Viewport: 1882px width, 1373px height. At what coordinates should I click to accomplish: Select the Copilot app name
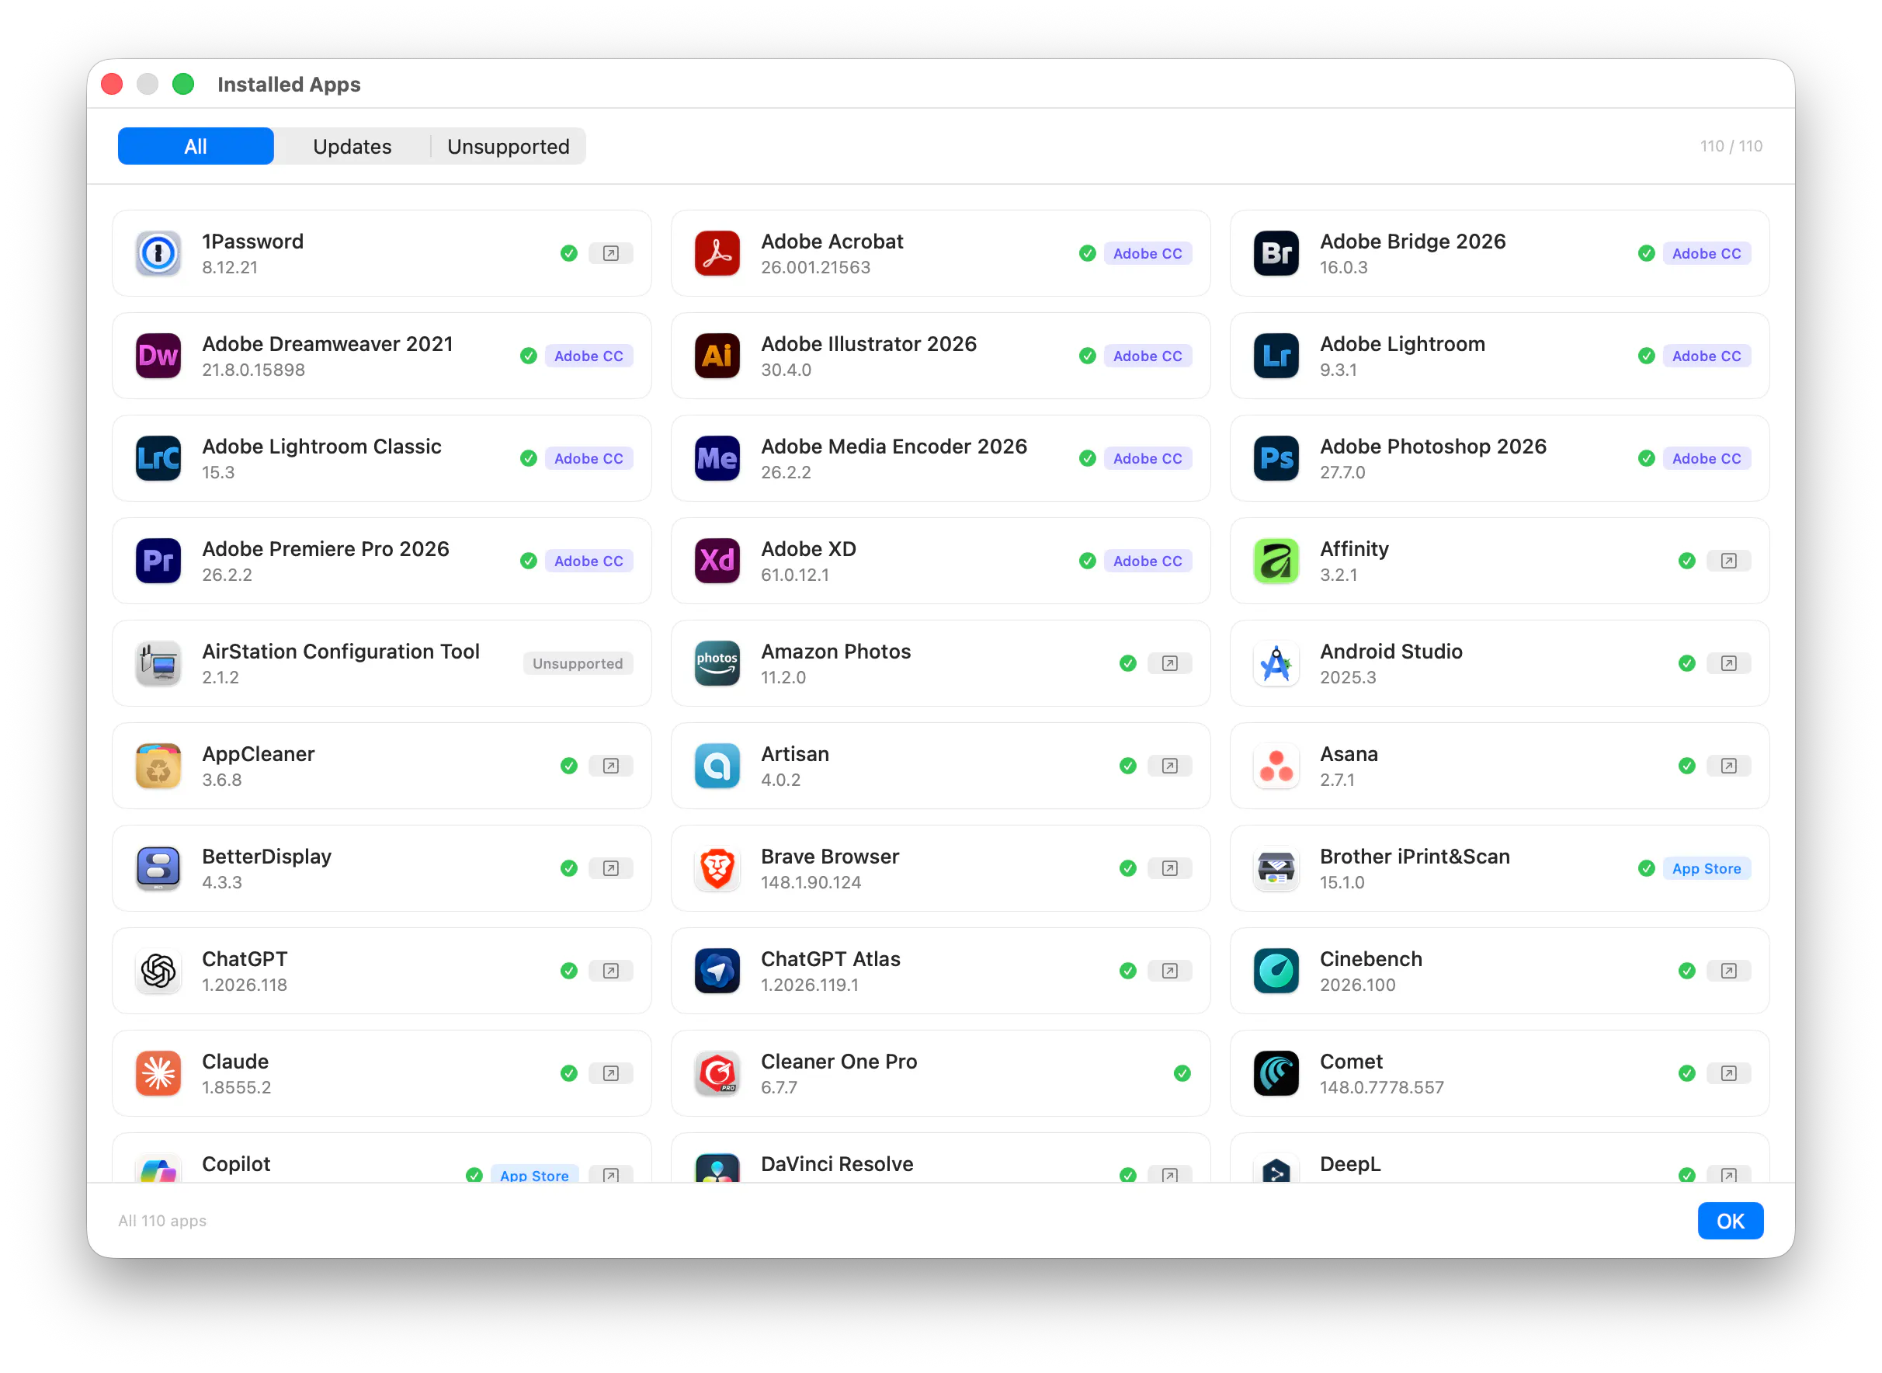[x=236, y=1163]
